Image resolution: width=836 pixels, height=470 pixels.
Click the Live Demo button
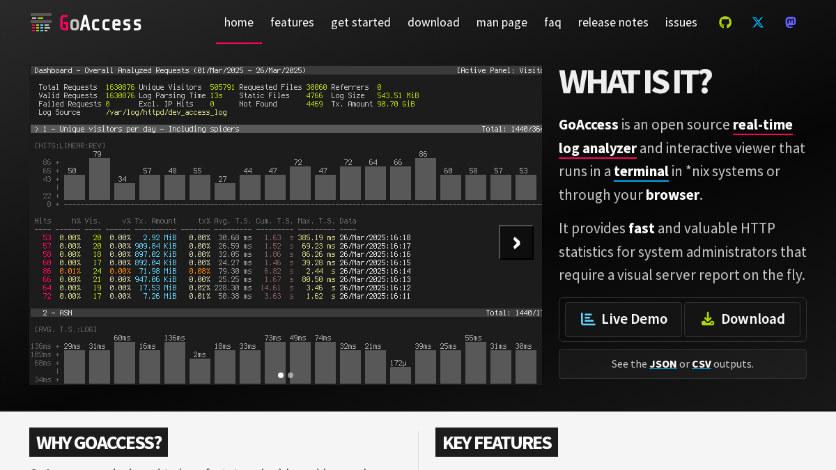tap(624, 320)
